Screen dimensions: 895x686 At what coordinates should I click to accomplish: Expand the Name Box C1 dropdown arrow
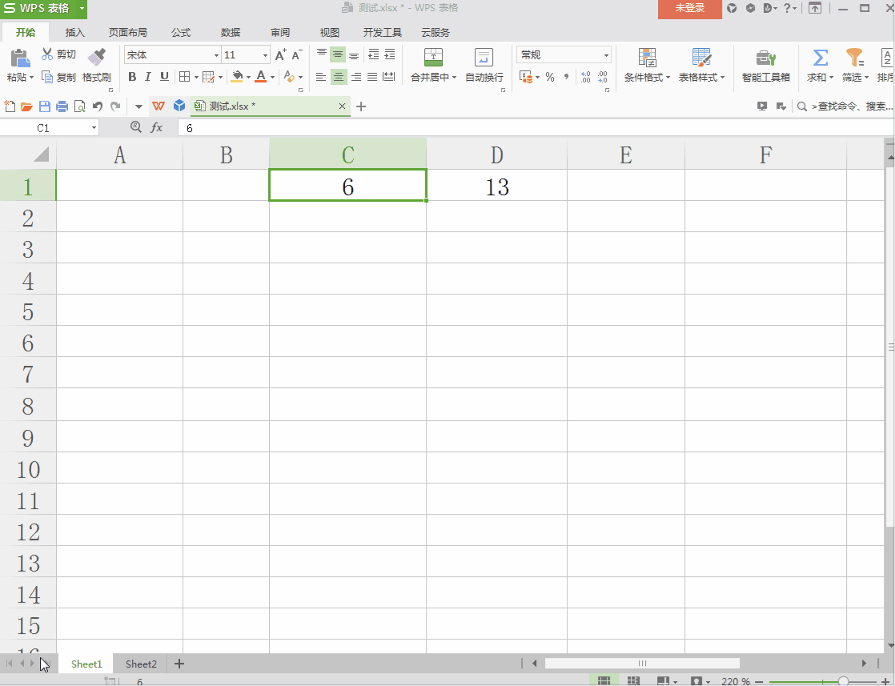coord(94,128)
